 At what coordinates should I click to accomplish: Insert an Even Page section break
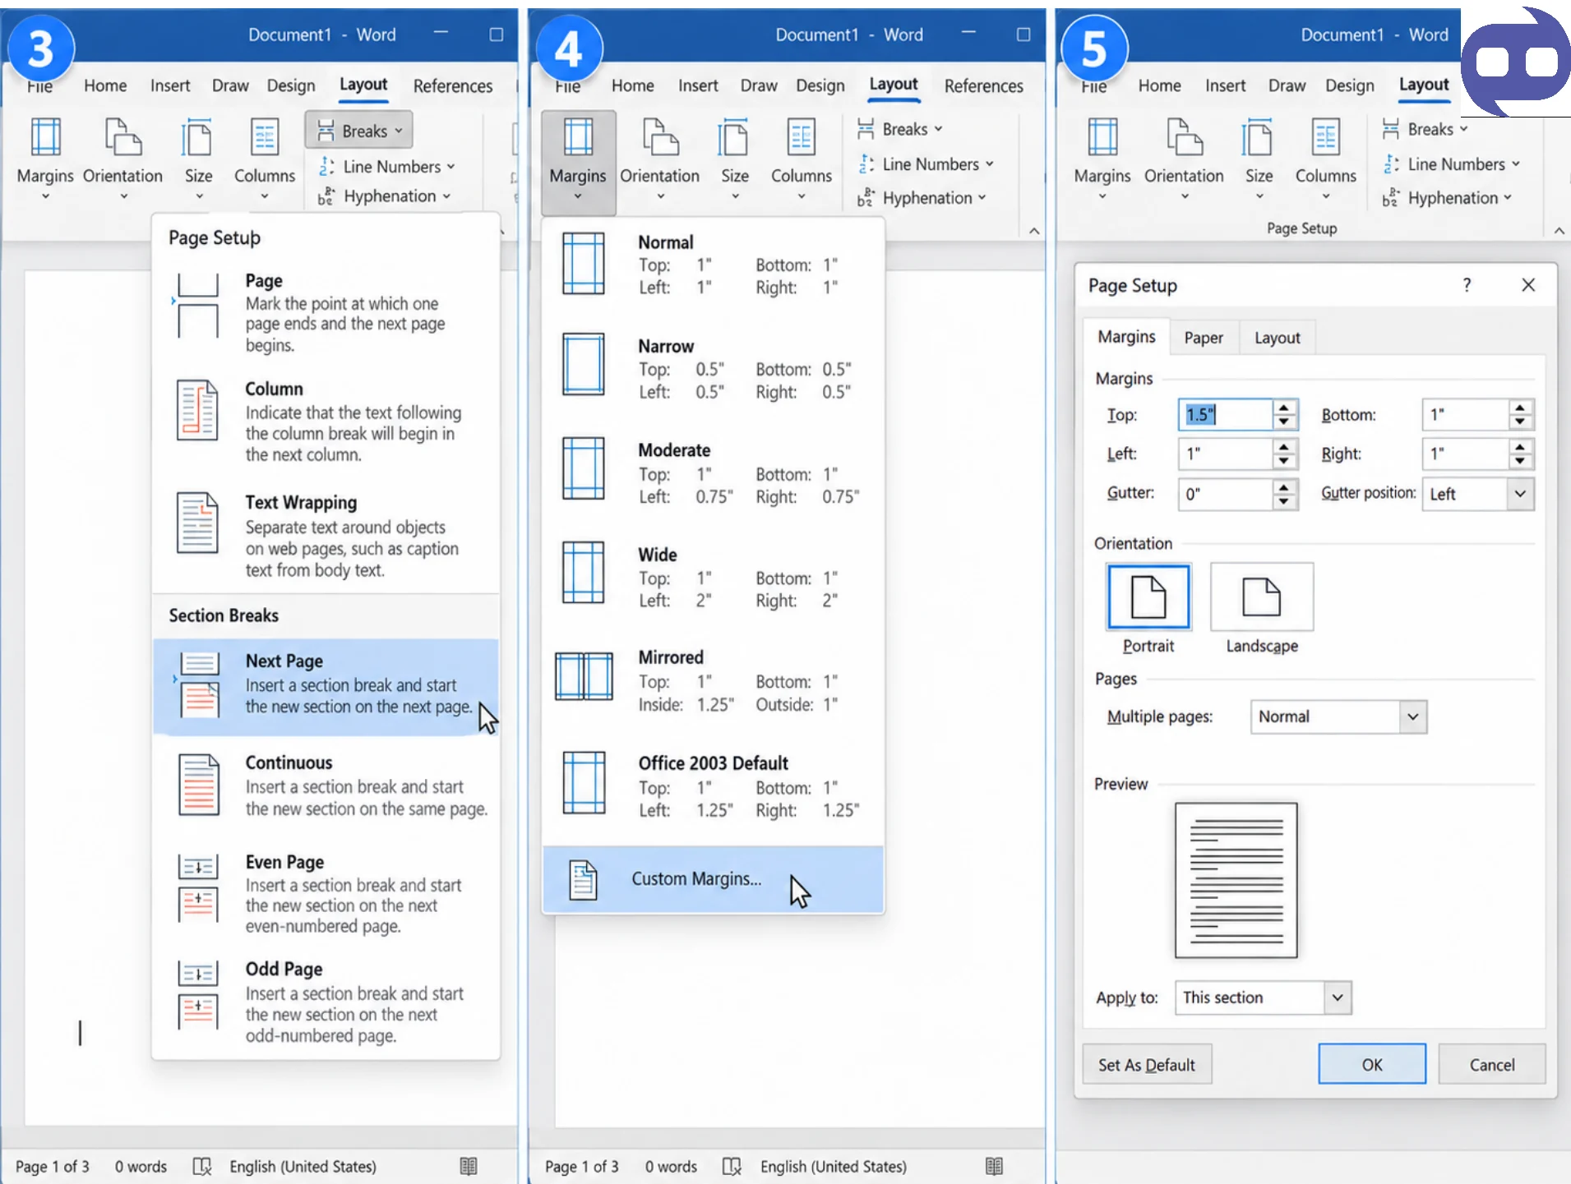tap(326, 893)
